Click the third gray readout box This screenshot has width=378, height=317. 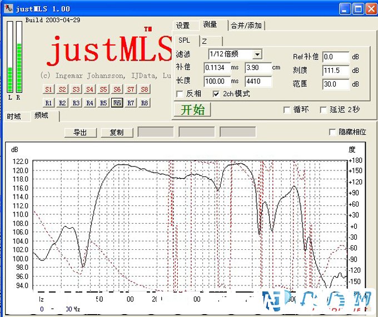[238, 132]
